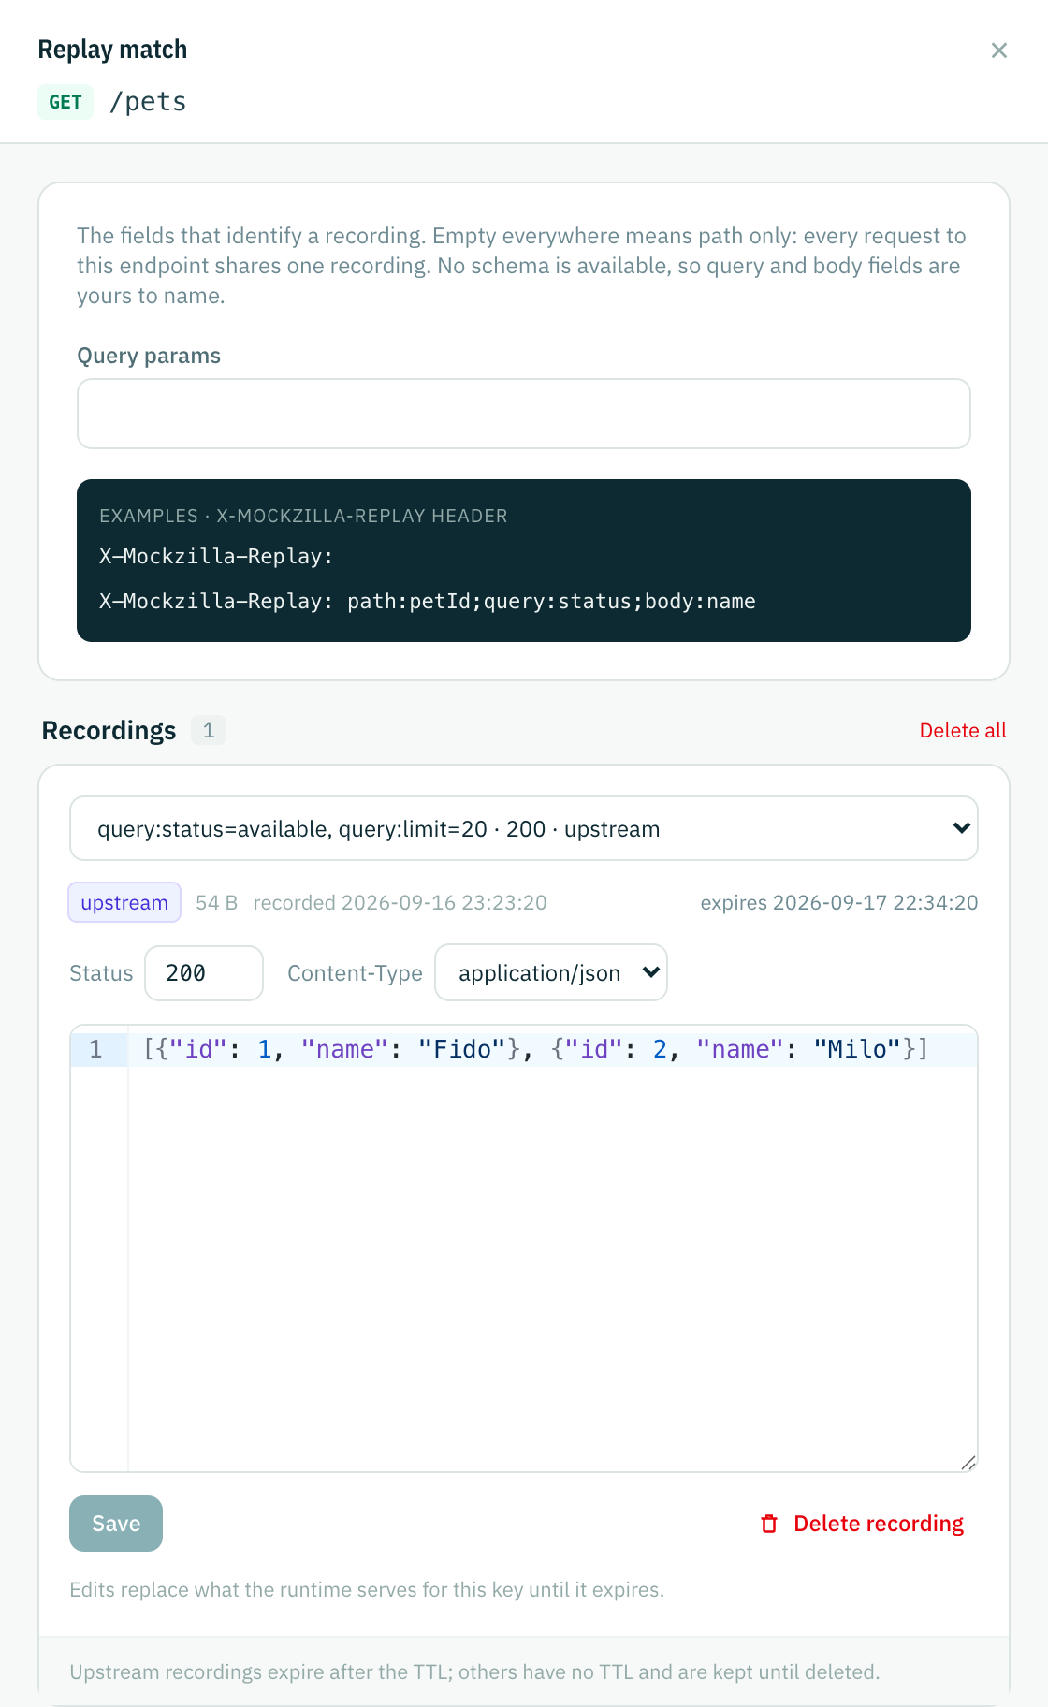
Task: Click the 54 B size label
Action: (x=216, y=902)
